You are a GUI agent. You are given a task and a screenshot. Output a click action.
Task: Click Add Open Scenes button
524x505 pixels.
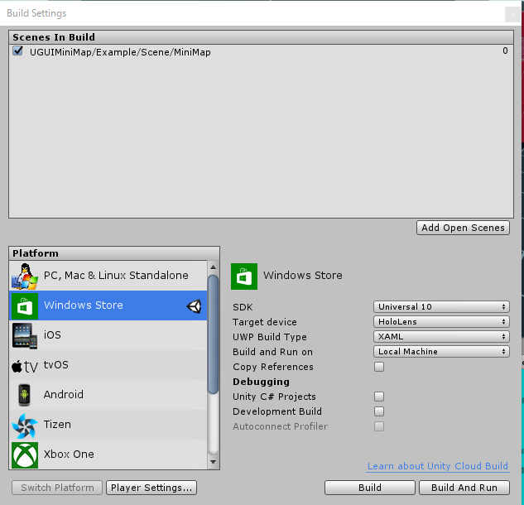tap(464, 228)
